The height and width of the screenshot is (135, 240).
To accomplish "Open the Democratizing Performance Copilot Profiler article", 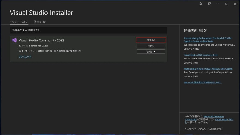I will tap(208, 40).
